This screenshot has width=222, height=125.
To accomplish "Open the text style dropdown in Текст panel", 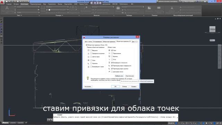I will point(28,7).
